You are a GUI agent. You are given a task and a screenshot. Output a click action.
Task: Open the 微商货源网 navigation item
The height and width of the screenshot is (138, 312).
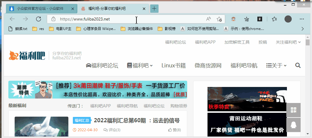tap(208, 66)
